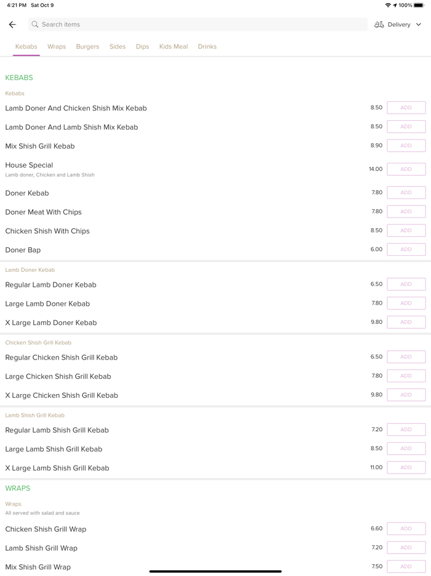Screen dimensions: 431x576
Task: Open the Delivery order type selector
Action: [x=399, y=25]
